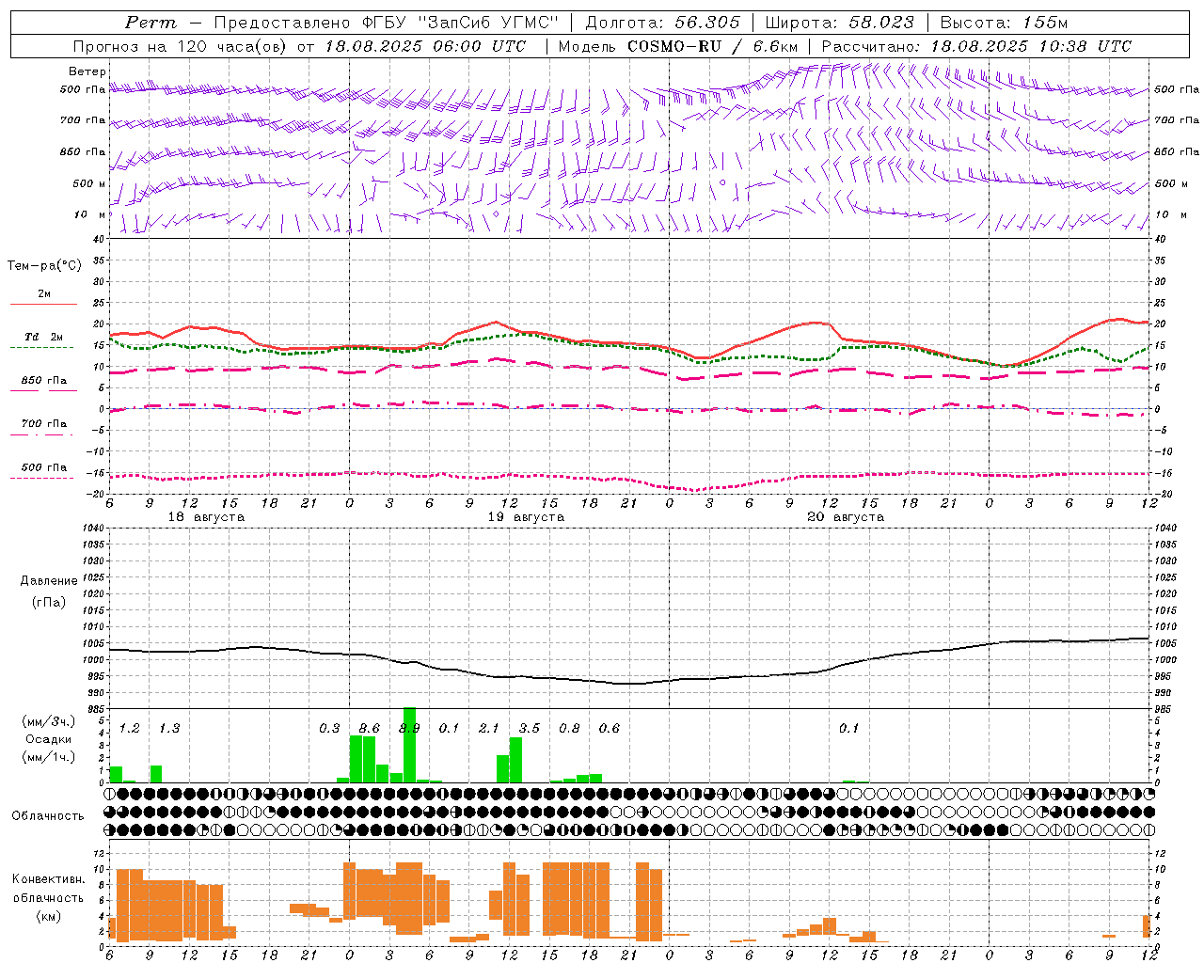The width and height of the screenshot is (1204, 963).
Task: Click the precipitation total 8.9
Action: pos(409,729)
